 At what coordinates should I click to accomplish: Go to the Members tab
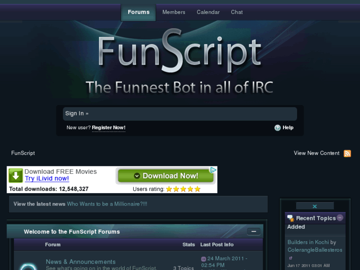[174, 12]
